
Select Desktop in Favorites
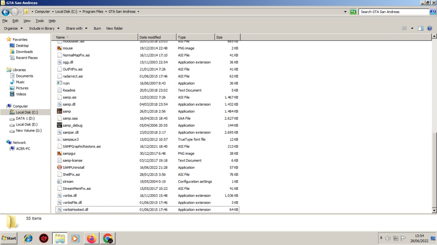(22, 46)
